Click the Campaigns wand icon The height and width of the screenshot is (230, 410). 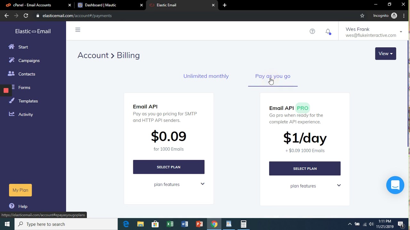pos(12,60)
